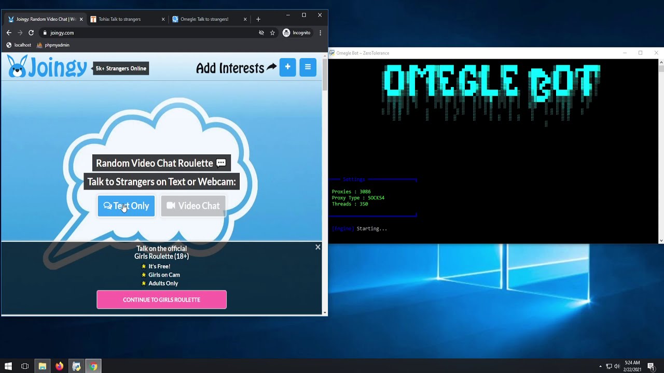Reload the joingy.com page
This screenshot has width=664, height=373.
(x=31, y=33)
